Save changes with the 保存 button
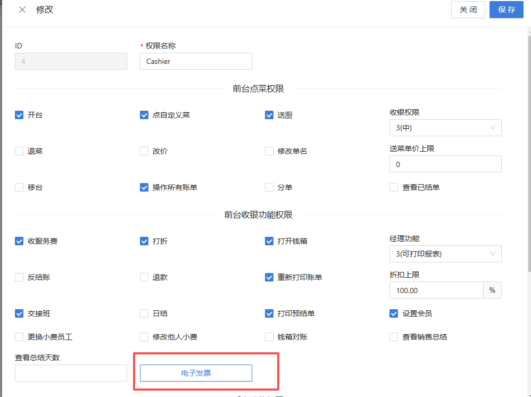Viewport: 531px width, 397px height. [506, 10]
